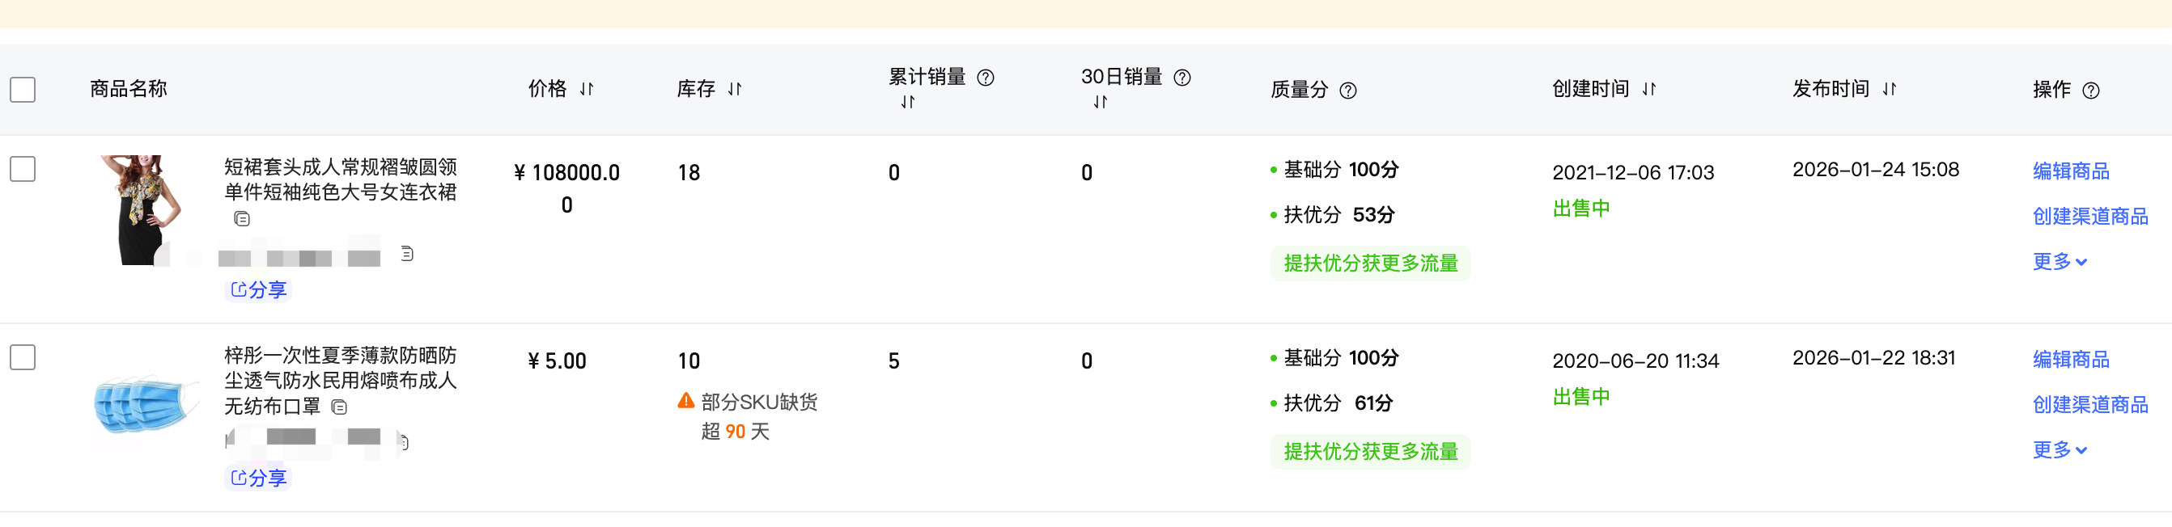The width and height of the screenshot is (2172, 527).
Task: Sort products by price
Action: point(587,89)
